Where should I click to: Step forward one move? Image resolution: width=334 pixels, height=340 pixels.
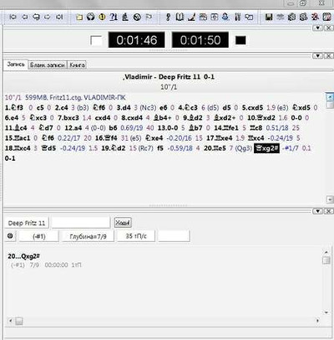(48, 17)
